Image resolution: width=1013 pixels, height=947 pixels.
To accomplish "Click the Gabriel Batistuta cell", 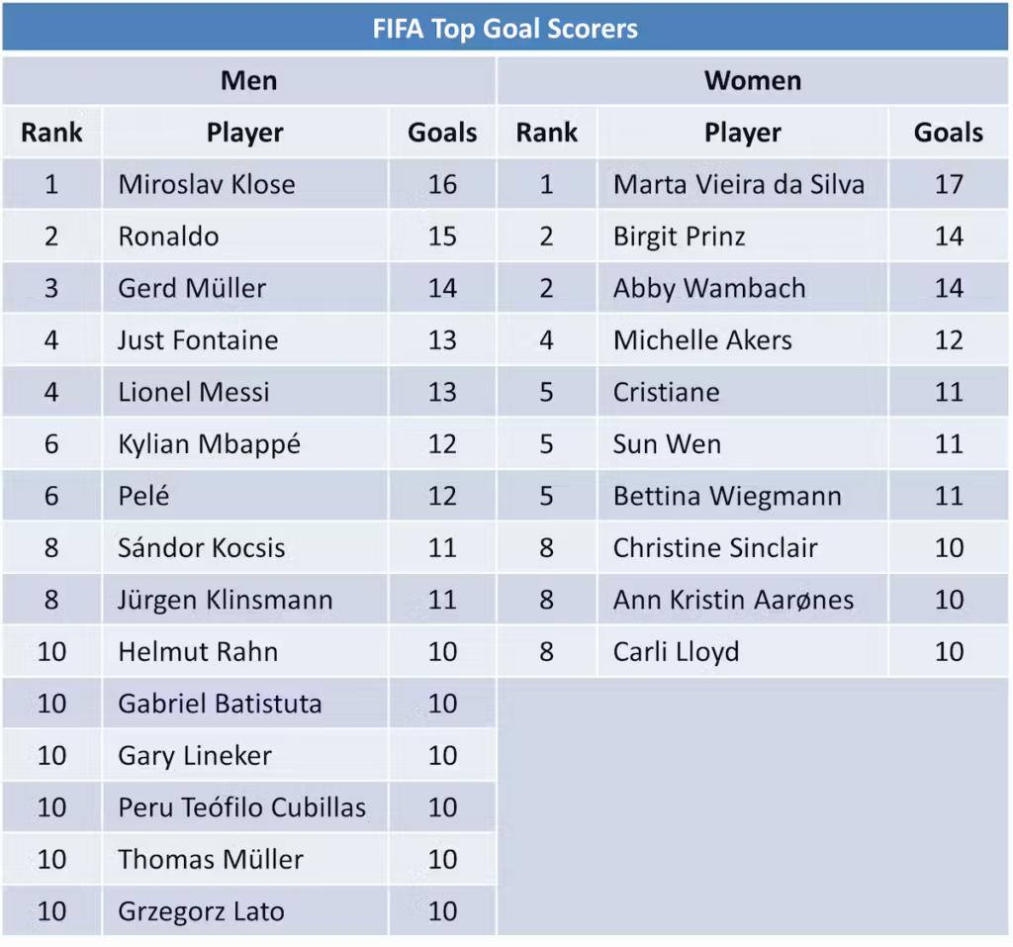I will [220, 704].
